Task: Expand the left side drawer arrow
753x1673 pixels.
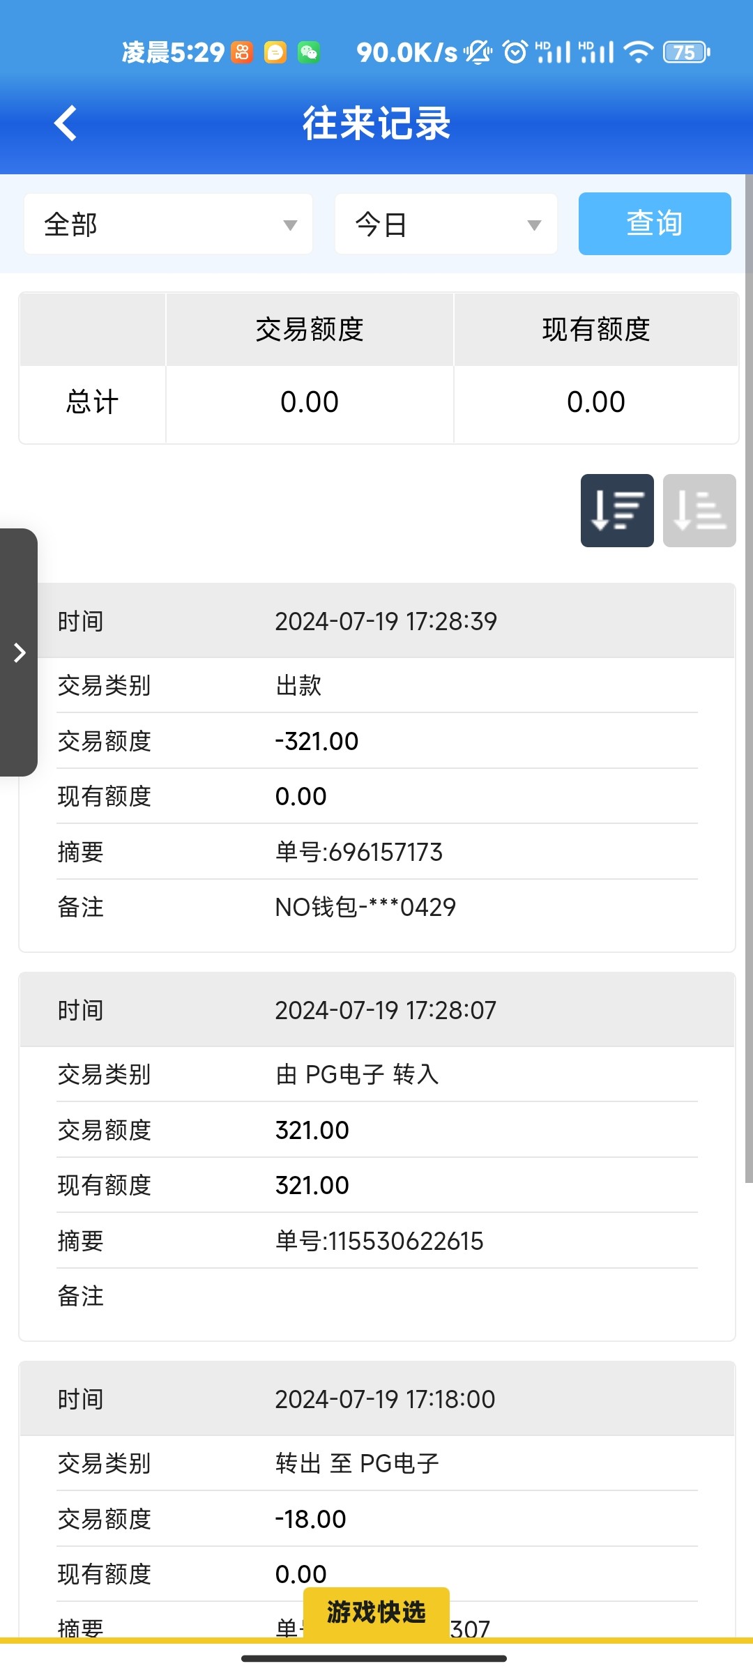Action: tap(19, 652)
